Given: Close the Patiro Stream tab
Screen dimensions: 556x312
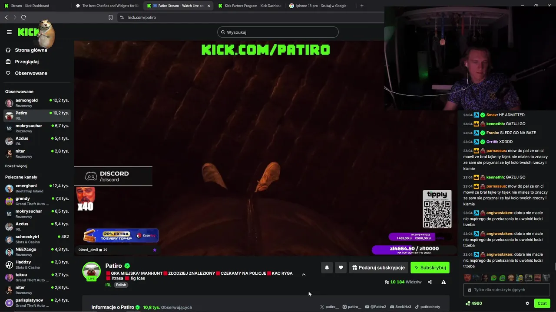Looking at the screenshot, I should (209, 6).
